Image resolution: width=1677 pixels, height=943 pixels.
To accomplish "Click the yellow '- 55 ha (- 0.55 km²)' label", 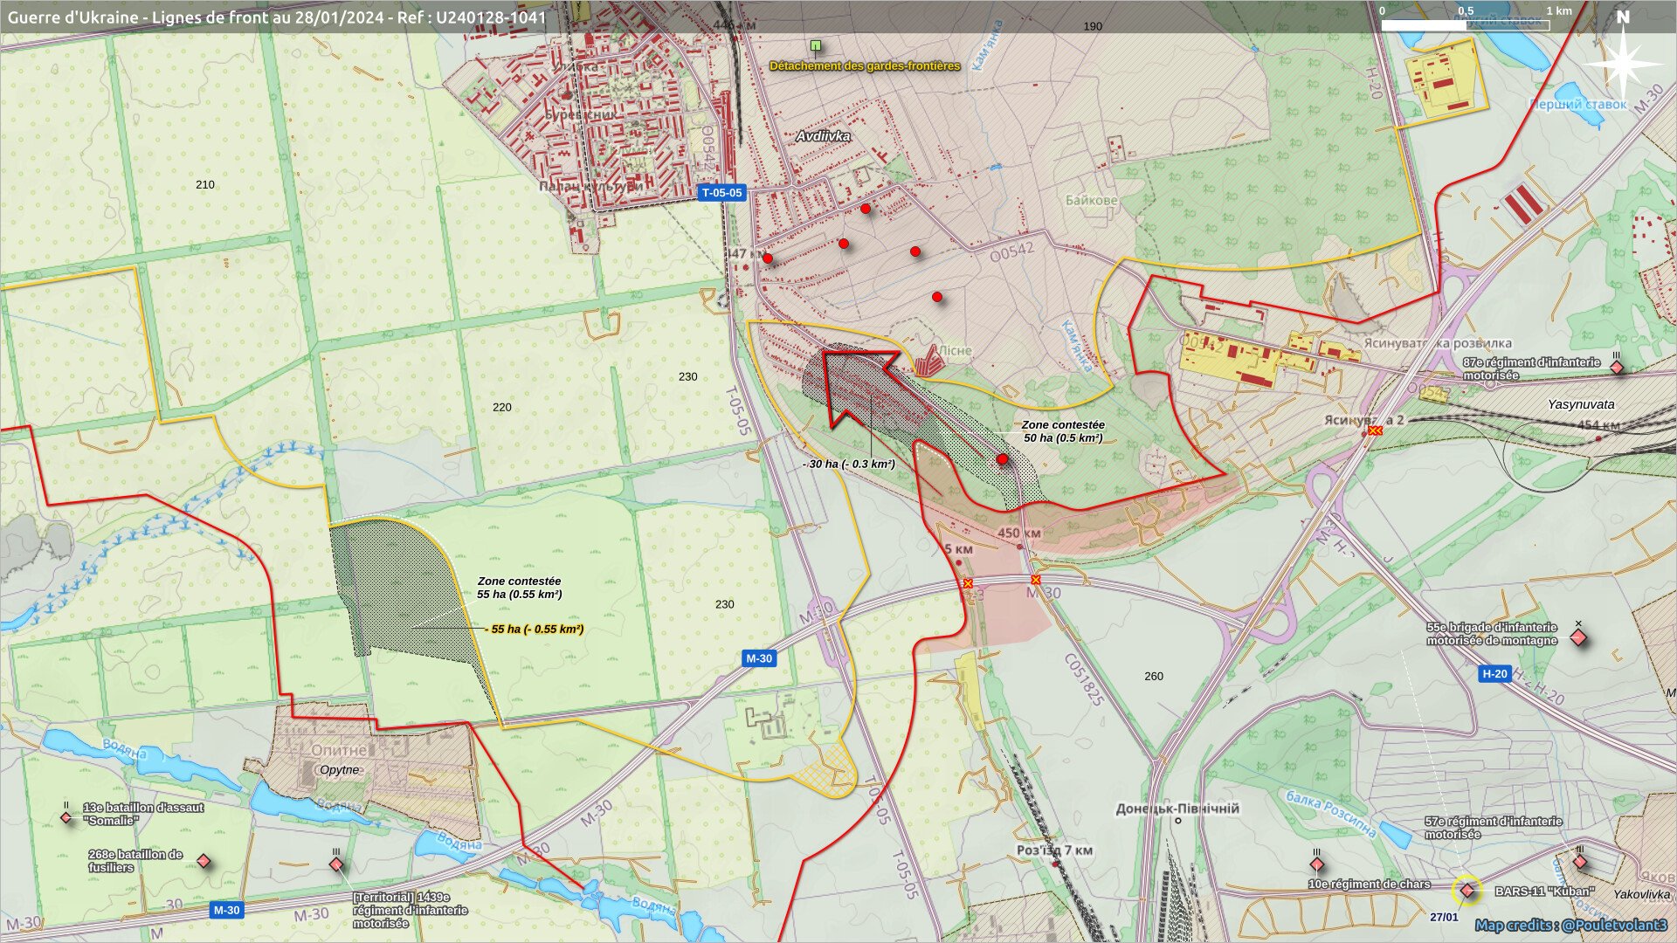I will click(x=535, y=629).
